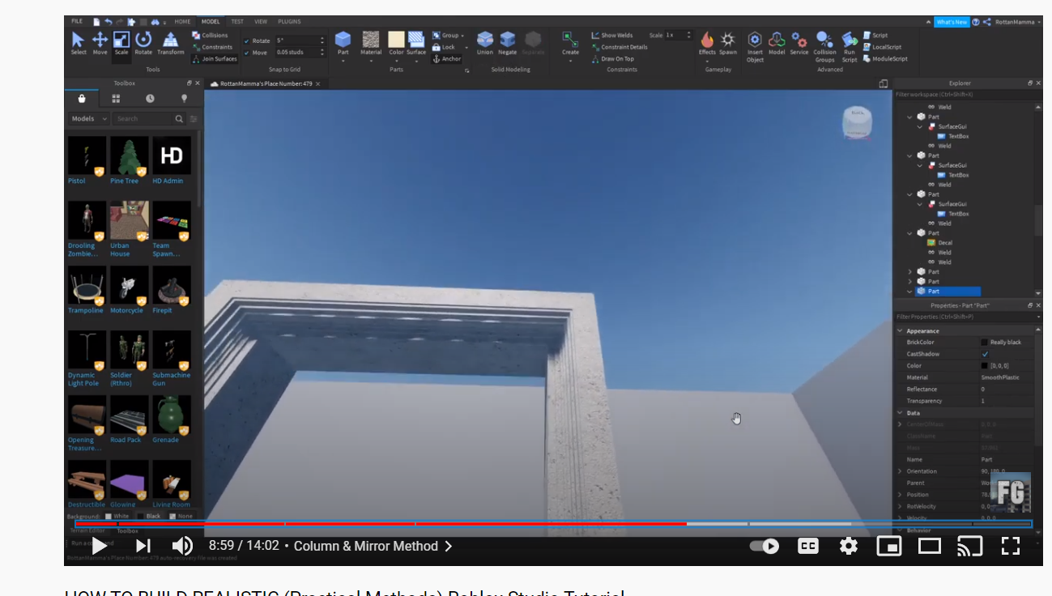Open Collision Groups editor
This screenshot has width=1052, height=596.
[824, 46]
